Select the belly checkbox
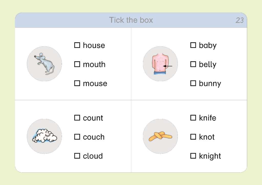Screen dimensions: 262x185 [x=193, y=64]
